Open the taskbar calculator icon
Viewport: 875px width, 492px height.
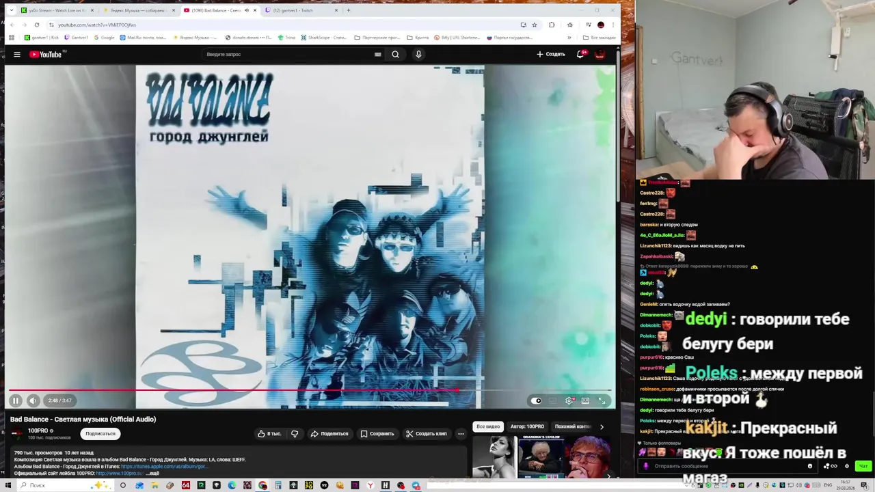(x=278, y=485)
